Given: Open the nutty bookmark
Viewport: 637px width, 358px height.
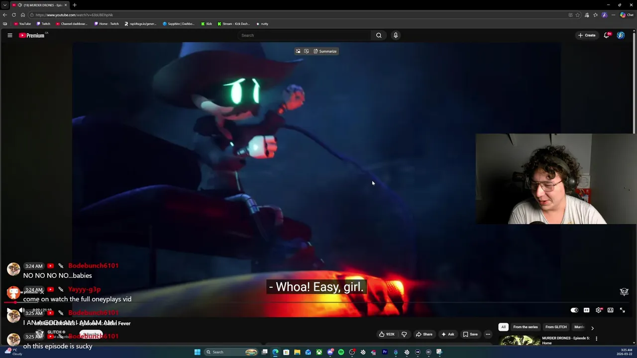Looking at the screenshot, I should [262, 24].
